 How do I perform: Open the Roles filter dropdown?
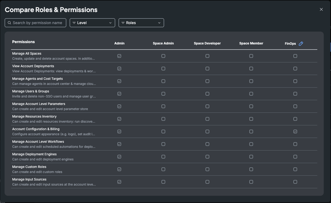pyautogui.click(x=141, y=23)
